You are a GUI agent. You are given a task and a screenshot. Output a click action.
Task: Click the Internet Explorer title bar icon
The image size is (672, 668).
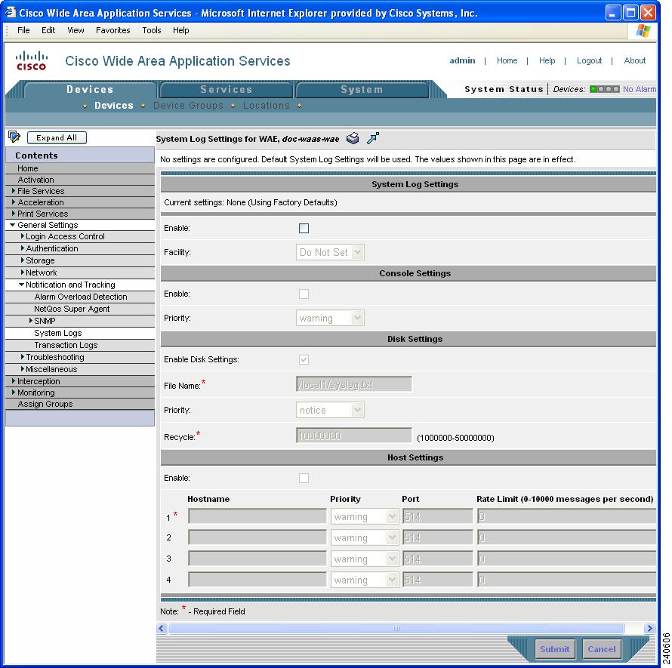(11, 12)
